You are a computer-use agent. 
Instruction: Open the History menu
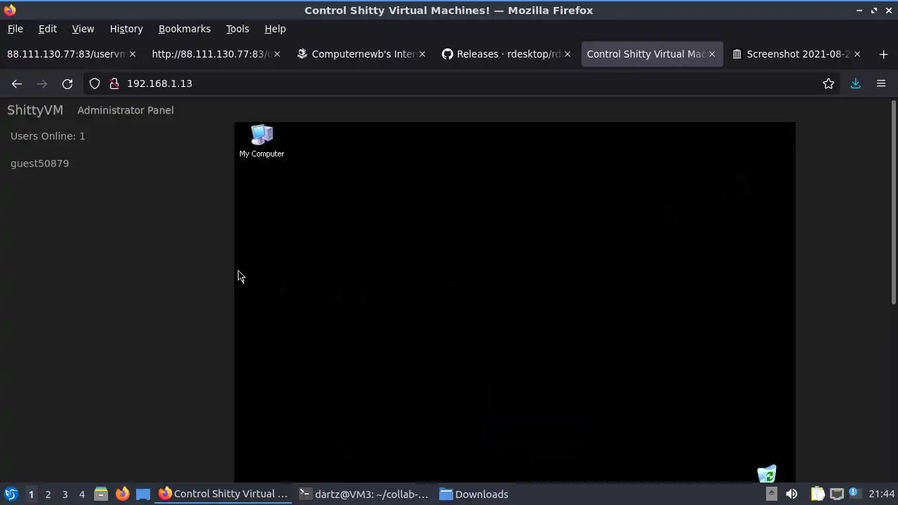tap(126, 29)
